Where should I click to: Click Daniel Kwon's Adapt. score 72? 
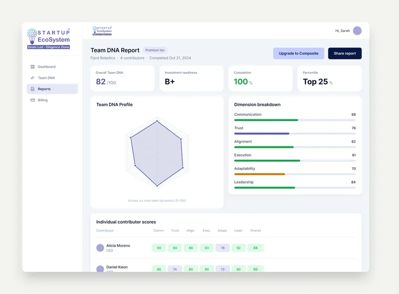click(x=222, y=269)
